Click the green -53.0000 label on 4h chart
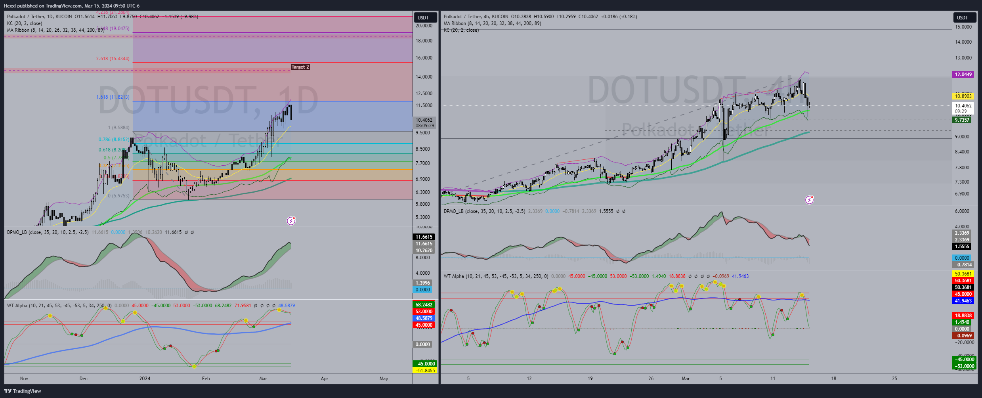Viewport: 982px width, 398px height. pos(964,366)
